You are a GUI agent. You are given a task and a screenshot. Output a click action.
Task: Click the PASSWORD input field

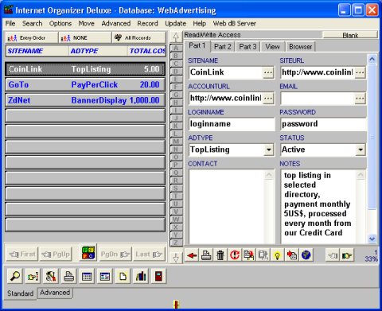click(x=323, y=124)
